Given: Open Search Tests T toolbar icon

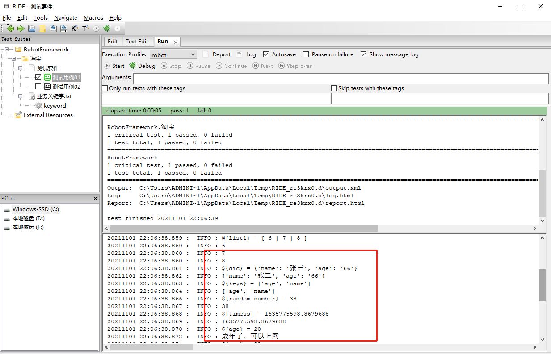Looking at the screenshot, I should [x=85, y=29].
